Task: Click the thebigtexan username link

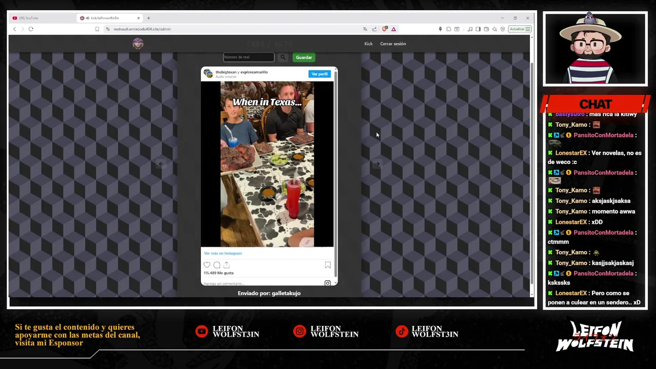Action: (226, 72)
